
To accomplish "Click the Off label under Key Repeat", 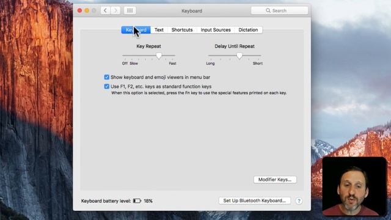I will [x=125, y=64].
